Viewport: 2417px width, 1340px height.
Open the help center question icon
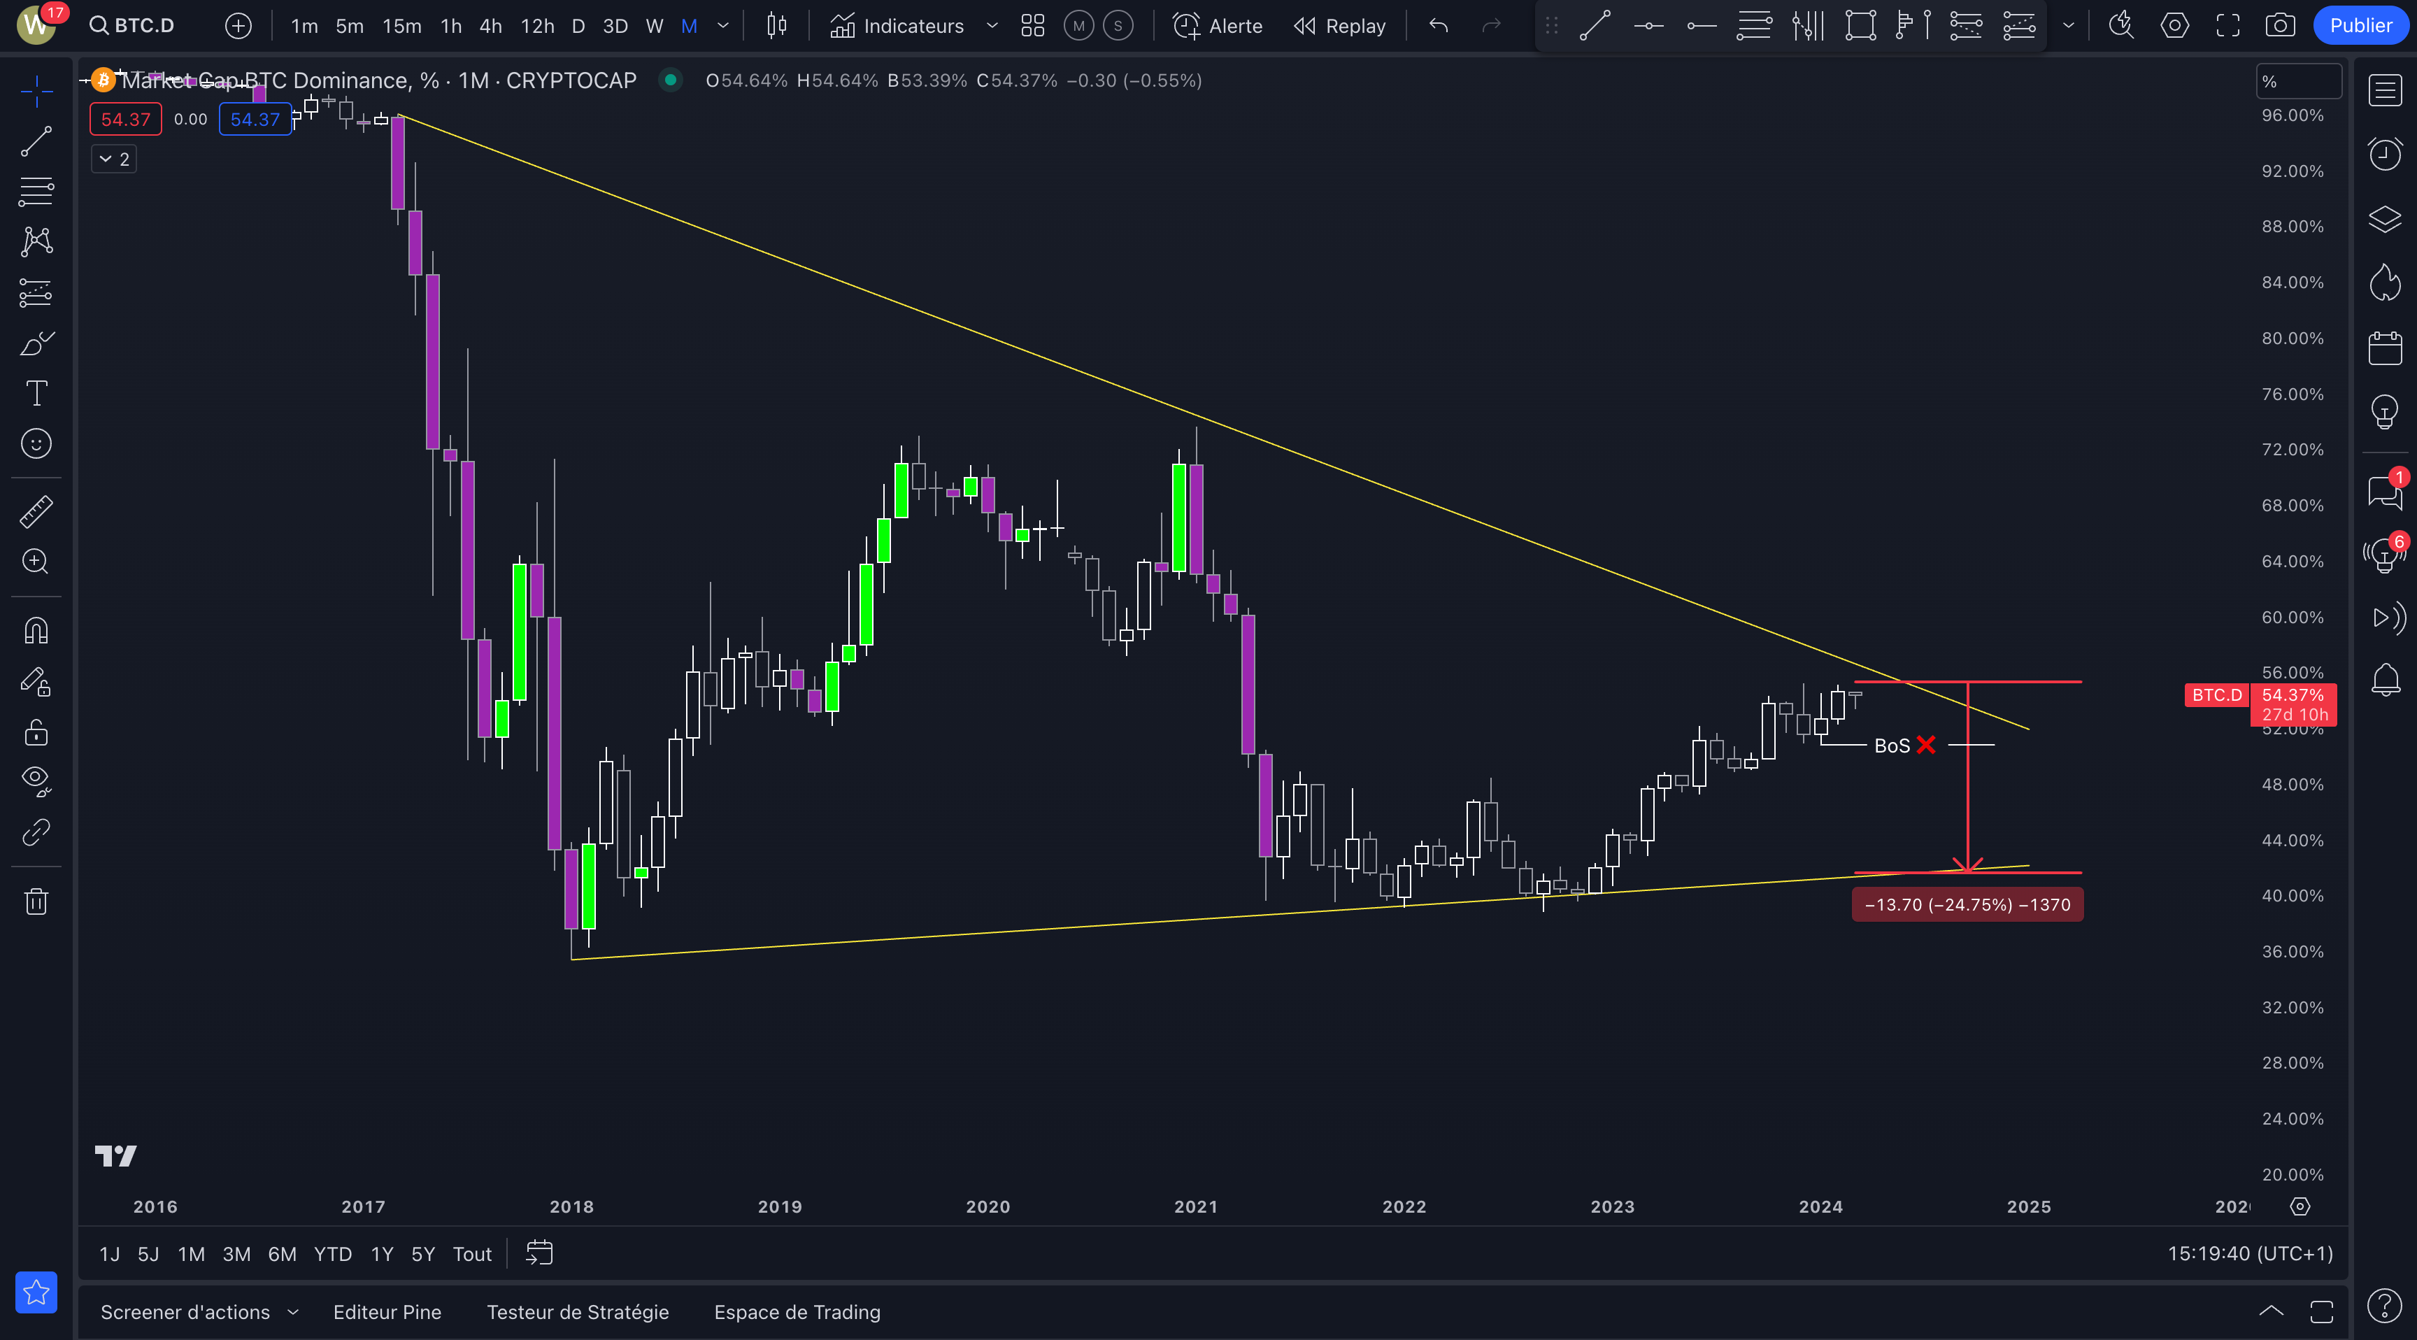[2384, 1305]
